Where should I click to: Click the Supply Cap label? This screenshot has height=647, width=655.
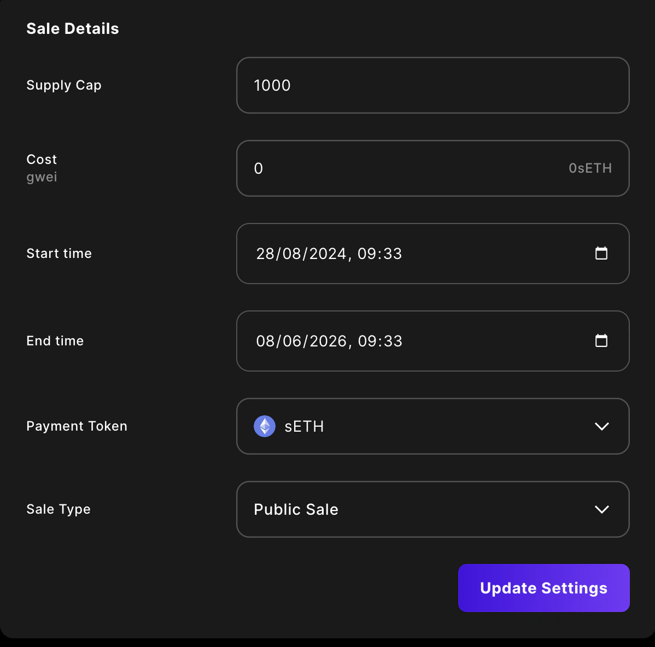point(64,85)
